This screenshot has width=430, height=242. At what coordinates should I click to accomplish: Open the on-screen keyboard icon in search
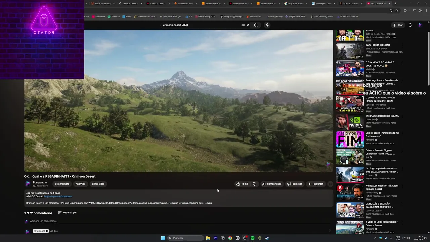coord(243,25)
